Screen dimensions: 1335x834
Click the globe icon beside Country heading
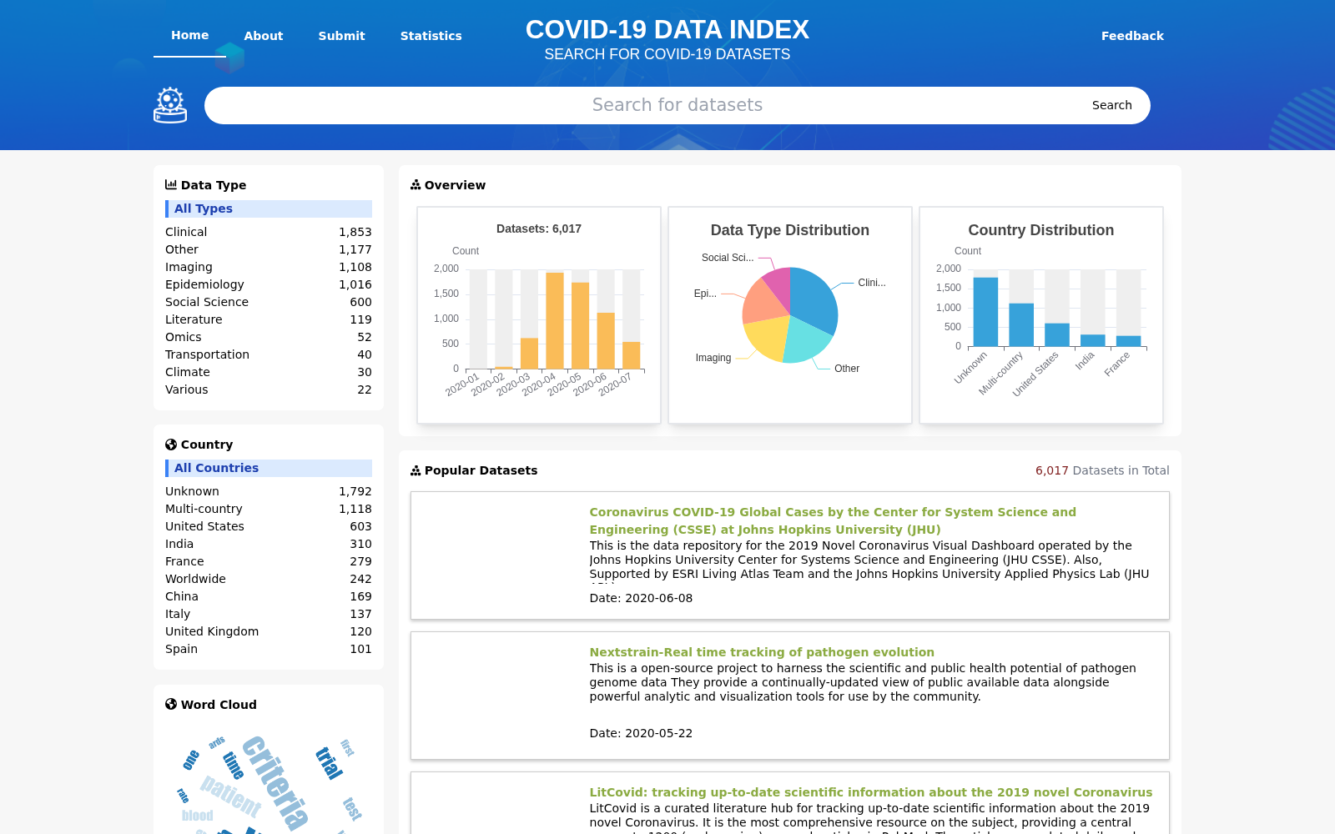[x=171, y=445]
